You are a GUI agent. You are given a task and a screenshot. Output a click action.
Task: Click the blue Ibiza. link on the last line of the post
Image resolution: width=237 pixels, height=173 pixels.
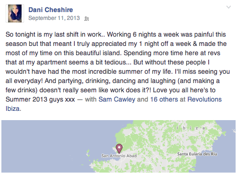tap(13, 109)
